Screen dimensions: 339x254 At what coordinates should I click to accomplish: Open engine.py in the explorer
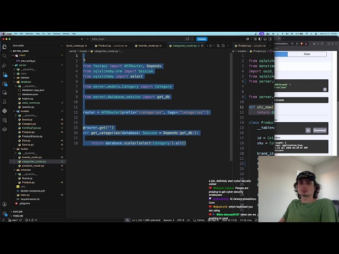[28, 98]
